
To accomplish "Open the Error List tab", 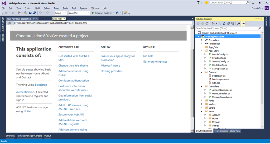I will pyautogui.click(x=10, y=136).
